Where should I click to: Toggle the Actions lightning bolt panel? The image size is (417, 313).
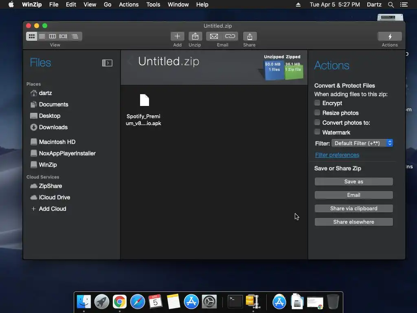coord(390,36)
